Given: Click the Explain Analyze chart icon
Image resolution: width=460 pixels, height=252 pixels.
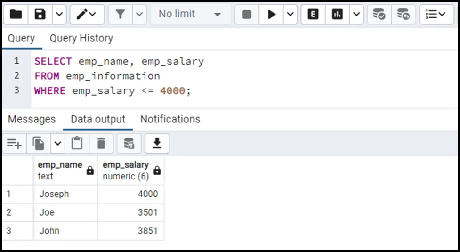Looking at the screenshot, I should (x=337, y=15).
